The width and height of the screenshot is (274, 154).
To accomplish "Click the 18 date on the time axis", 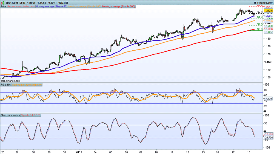I will pyautogui.click(x=249, y=152).
